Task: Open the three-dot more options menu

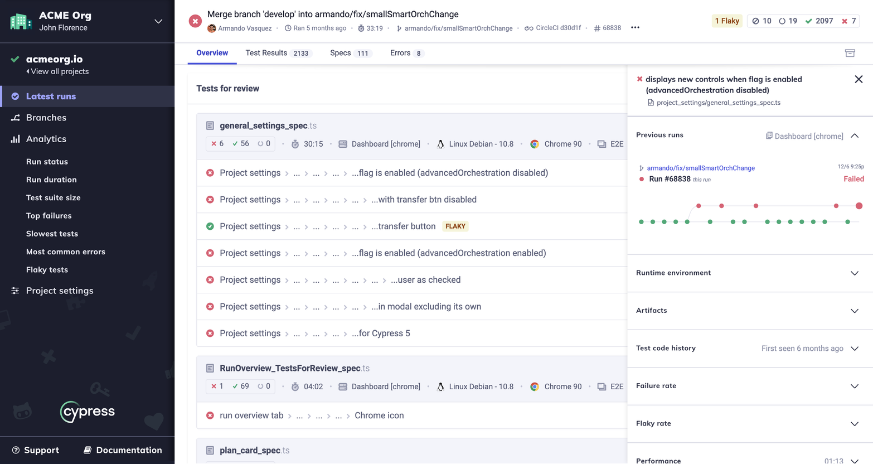Action: [x=635, y=27]
